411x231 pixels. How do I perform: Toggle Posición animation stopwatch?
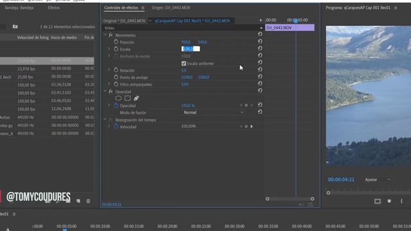pyautogui.click(x=116, y=42)
